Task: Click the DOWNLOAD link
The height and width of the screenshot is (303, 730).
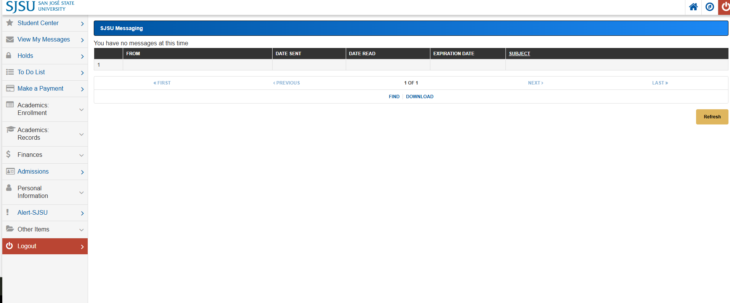Action: (420, 97)
